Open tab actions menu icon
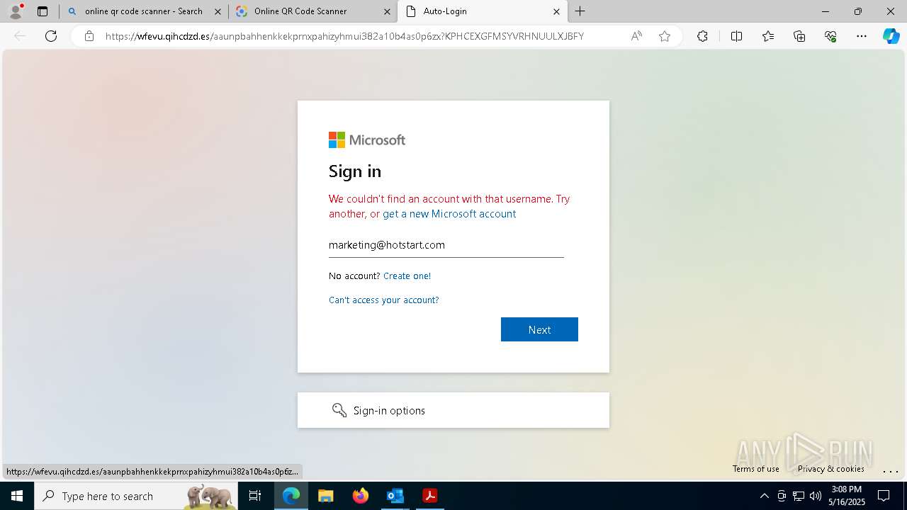Image resolution: width=907 pixels, height=510 pixels. (x=43, y=11)
